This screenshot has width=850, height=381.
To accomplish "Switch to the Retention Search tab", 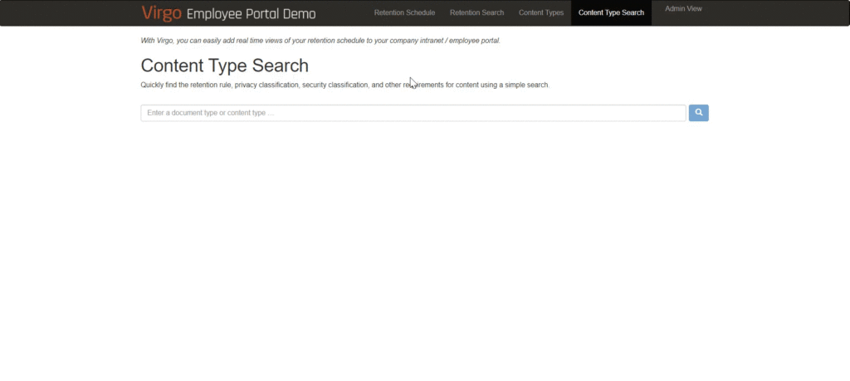I will click(x=476, y=13).
